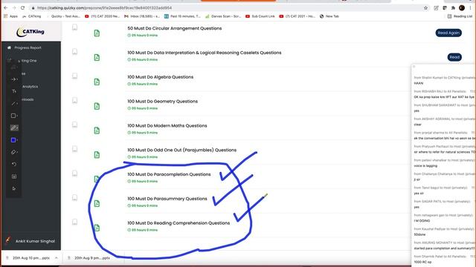Click the browser forward arrow
The width and height of the screenshot is (476, 267).
(x=14, y=7)
